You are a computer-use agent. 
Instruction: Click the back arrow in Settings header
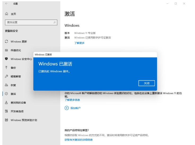point(6,4)
